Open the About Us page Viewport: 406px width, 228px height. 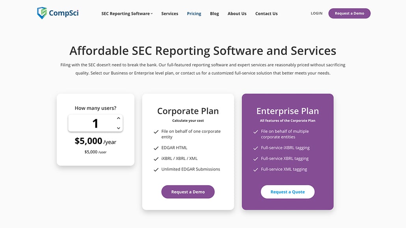pos(237,13)
